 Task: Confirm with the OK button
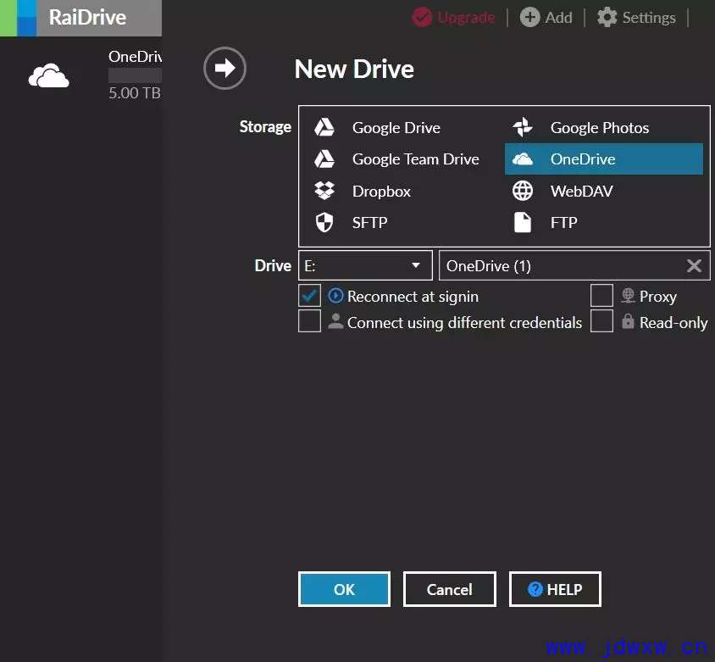point(344,589)
